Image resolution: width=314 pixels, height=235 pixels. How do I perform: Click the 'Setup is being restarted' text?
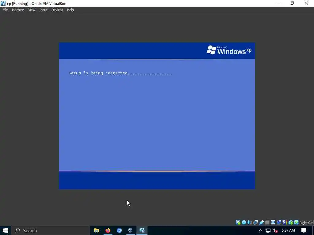point(120,73)
